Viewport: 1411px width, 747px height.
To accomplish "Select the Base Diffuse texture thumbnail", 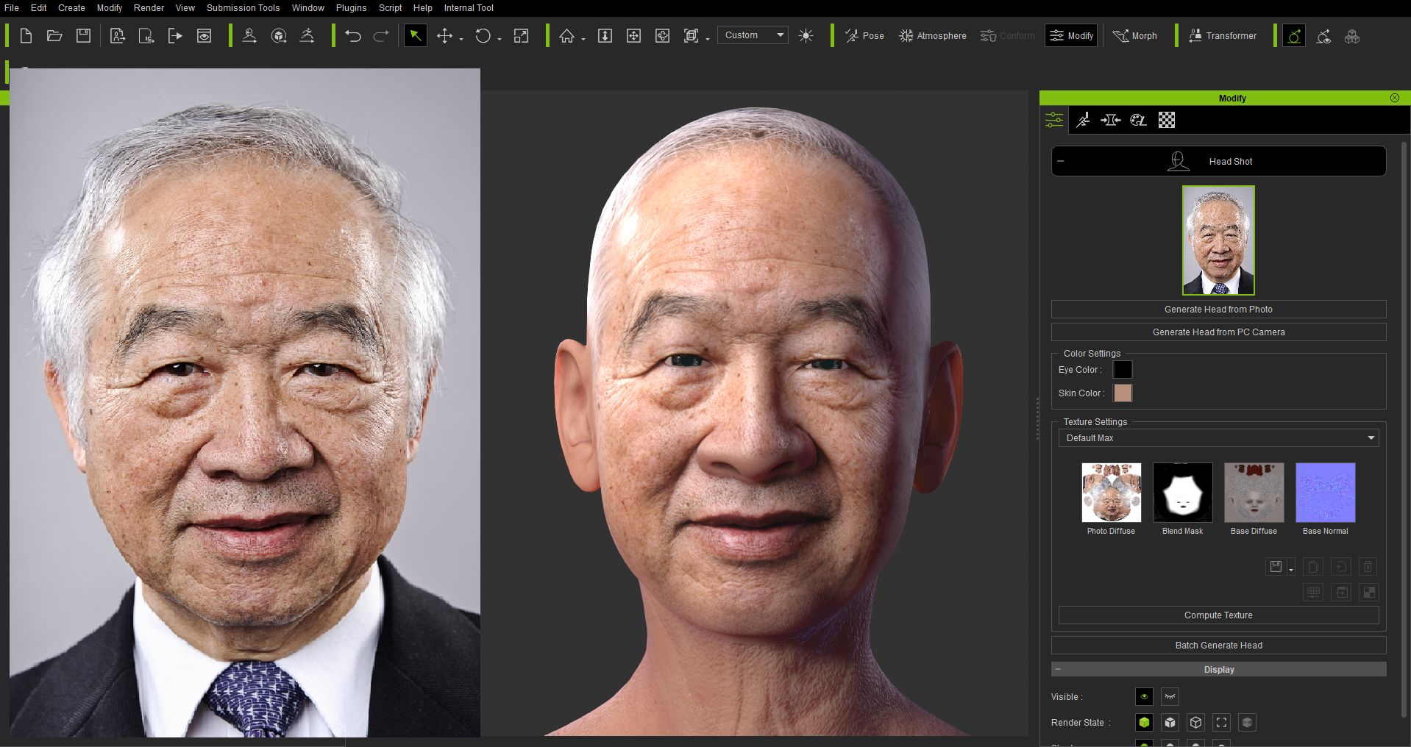I will 1254,493.
